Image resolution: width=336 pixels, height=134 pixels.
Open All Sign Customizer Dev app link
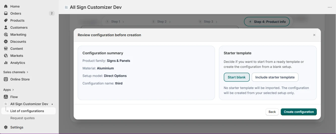(x=29, y=104)
